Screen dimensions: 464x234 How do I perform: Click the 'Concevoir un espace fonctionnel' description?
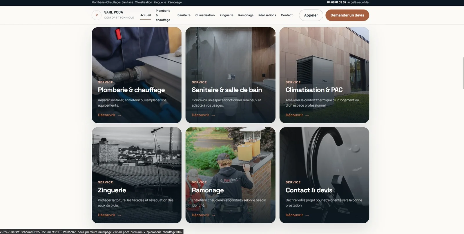pyautogui.click(x=226, y=103)
